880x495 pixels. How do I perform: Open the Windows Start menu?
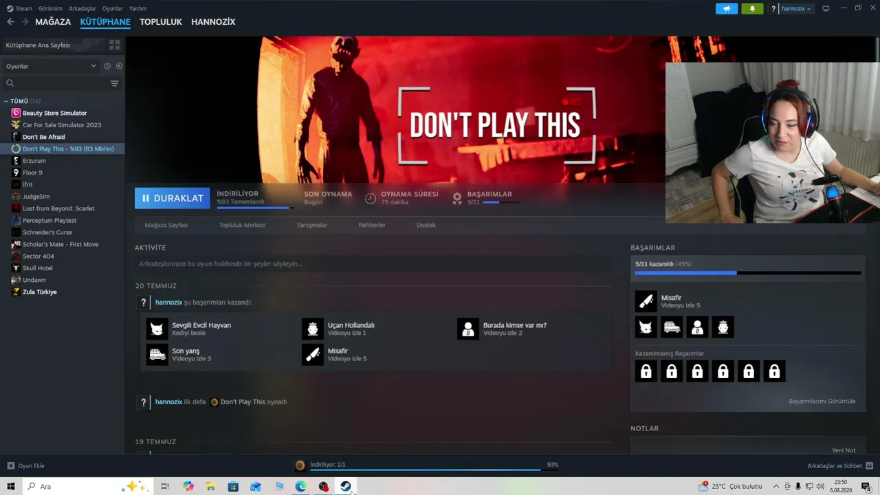(x=10, y=487)
